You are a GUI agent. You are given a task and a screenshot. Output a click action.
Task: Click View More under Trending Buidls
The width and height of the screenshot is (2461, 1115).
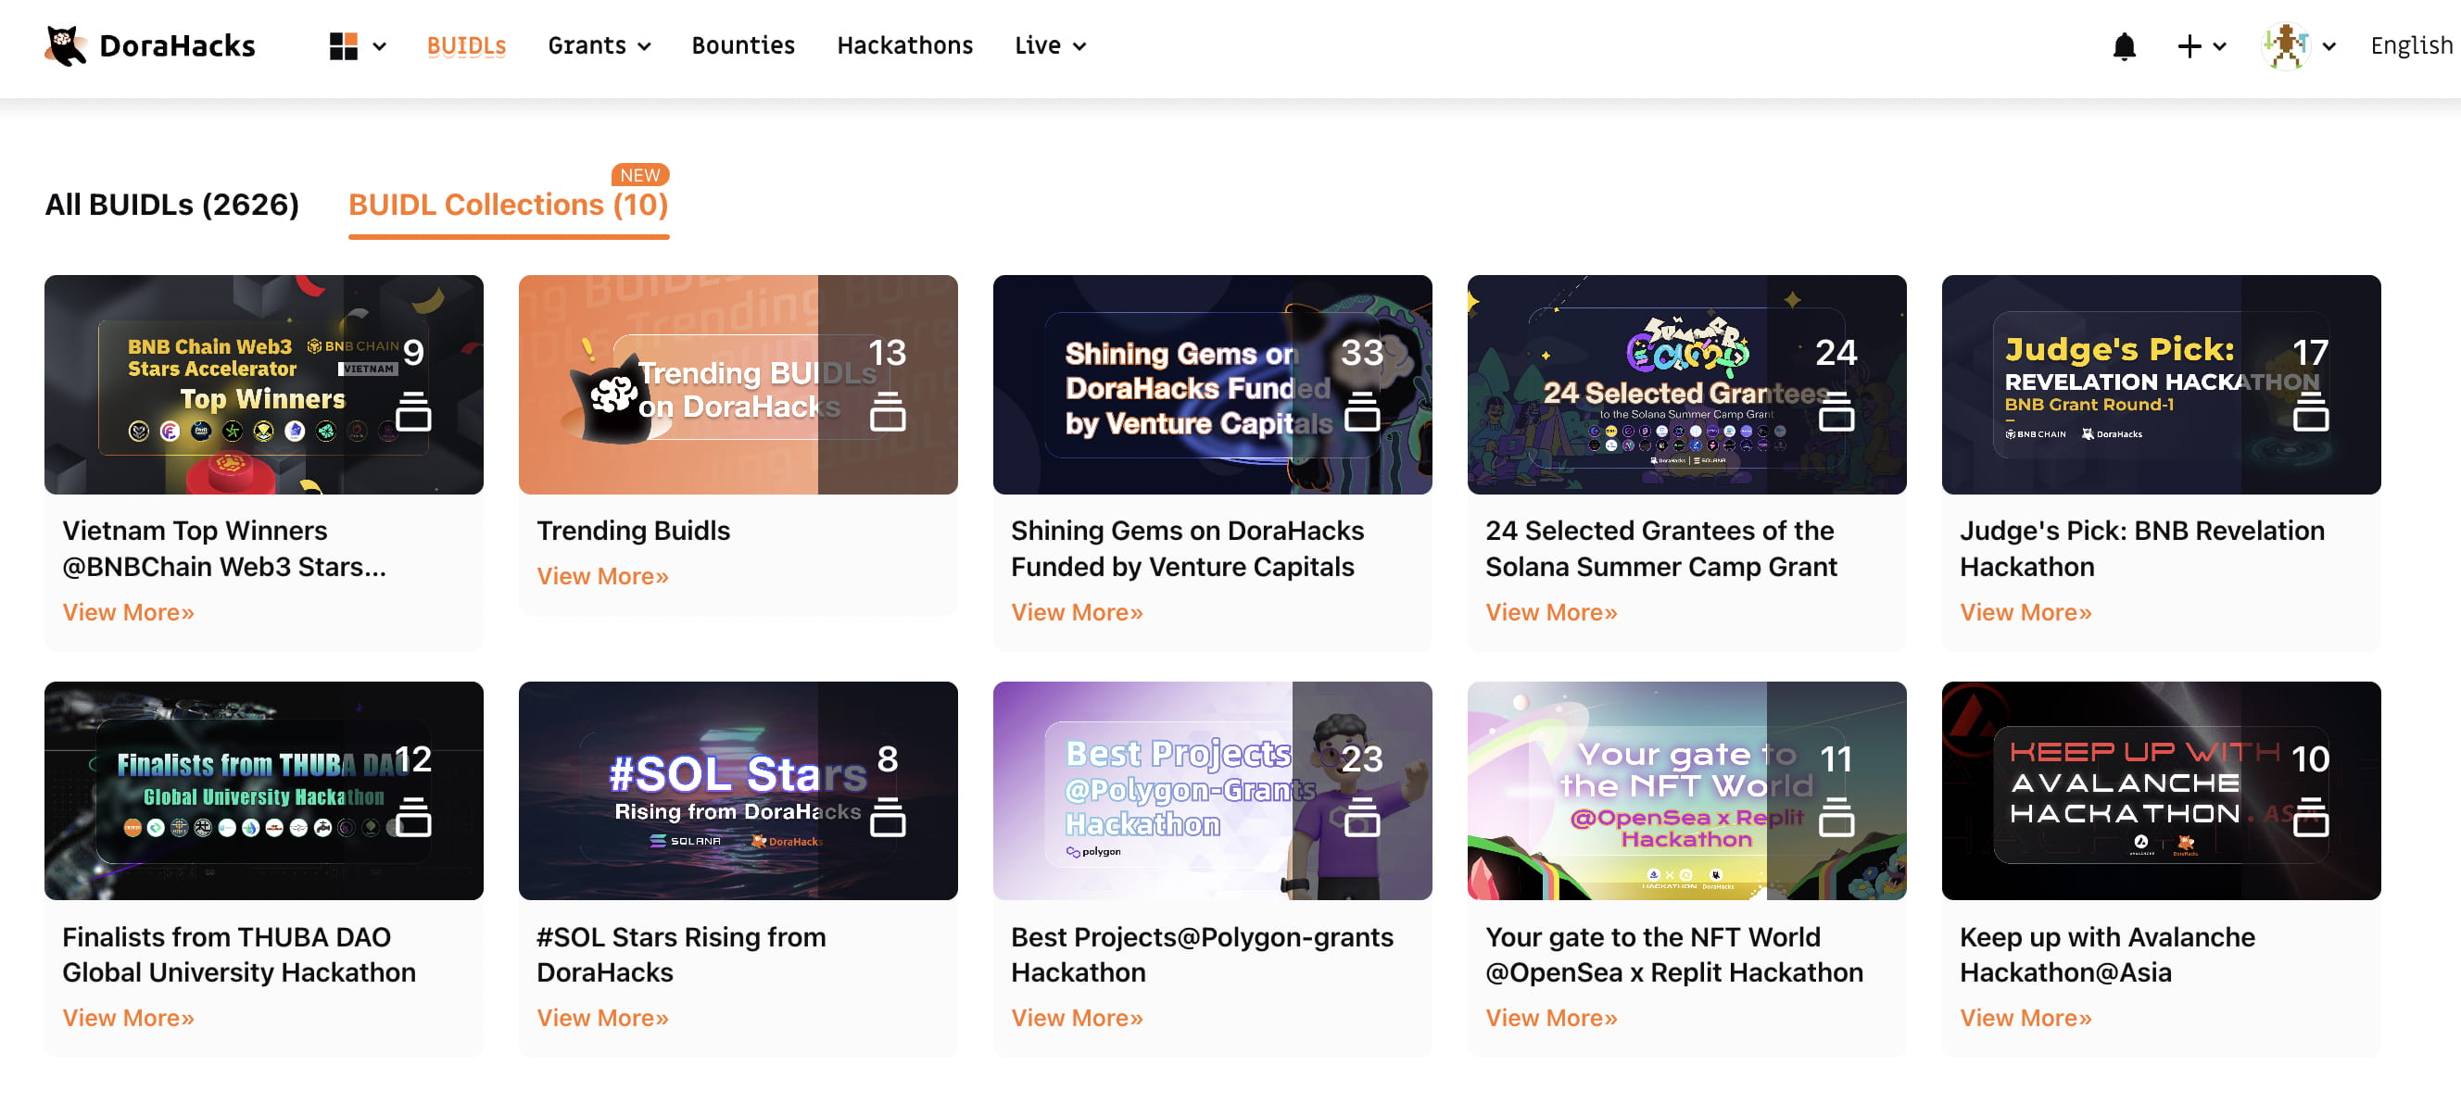pos(602,576)
